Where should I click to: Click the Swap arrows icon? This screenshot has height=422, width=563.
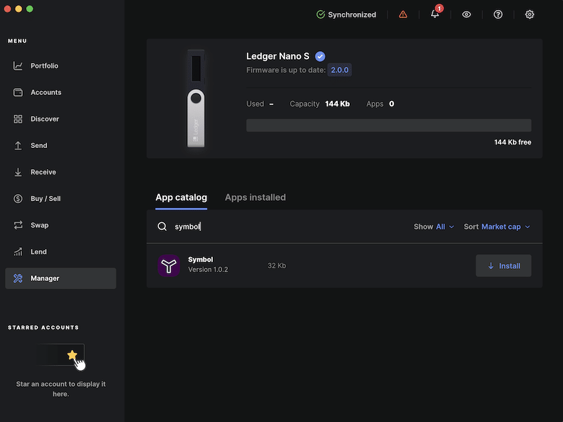click(18, 225)
